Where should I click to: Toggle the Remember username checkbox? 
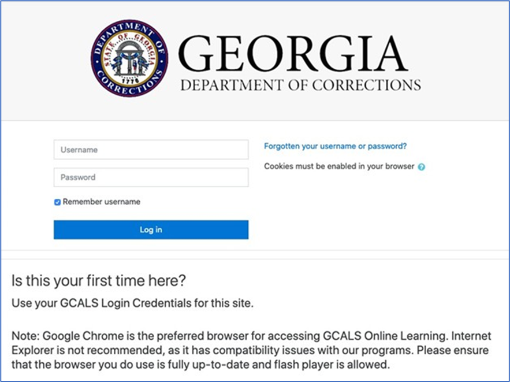pos(58,202)
